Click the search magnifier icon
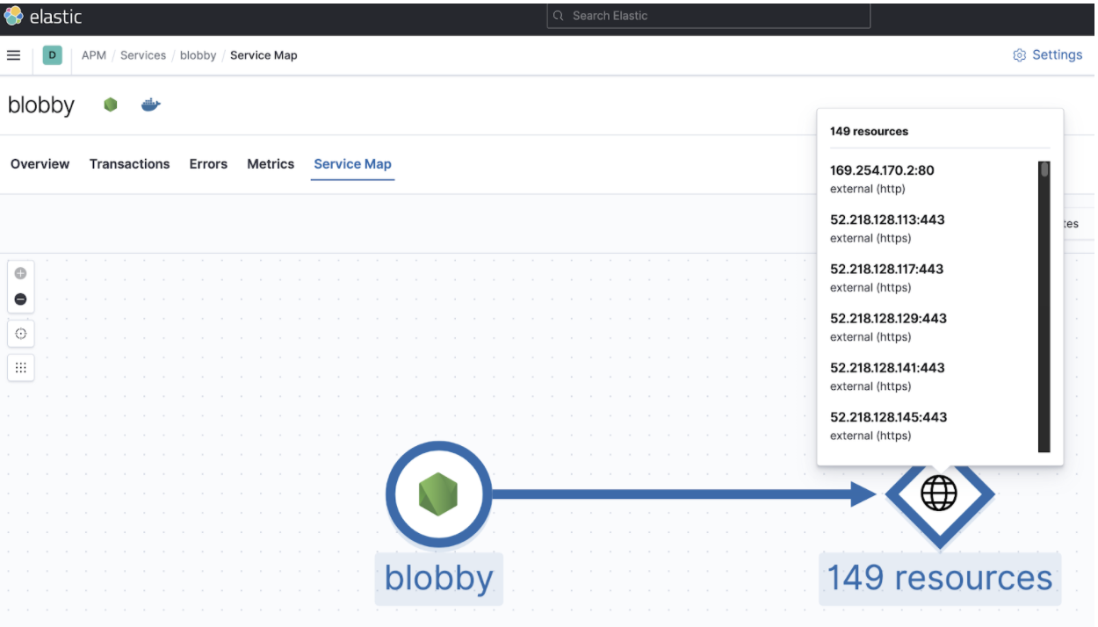The image size is (1098, 627). coord(559,16)
